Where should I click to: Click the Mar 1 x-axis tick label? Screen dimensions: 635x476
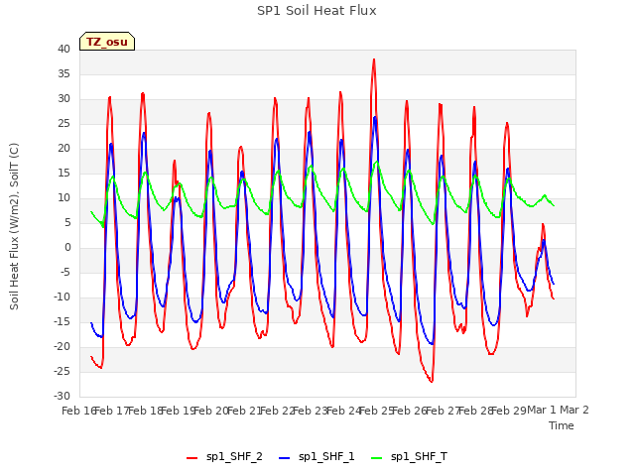[542, 410]
